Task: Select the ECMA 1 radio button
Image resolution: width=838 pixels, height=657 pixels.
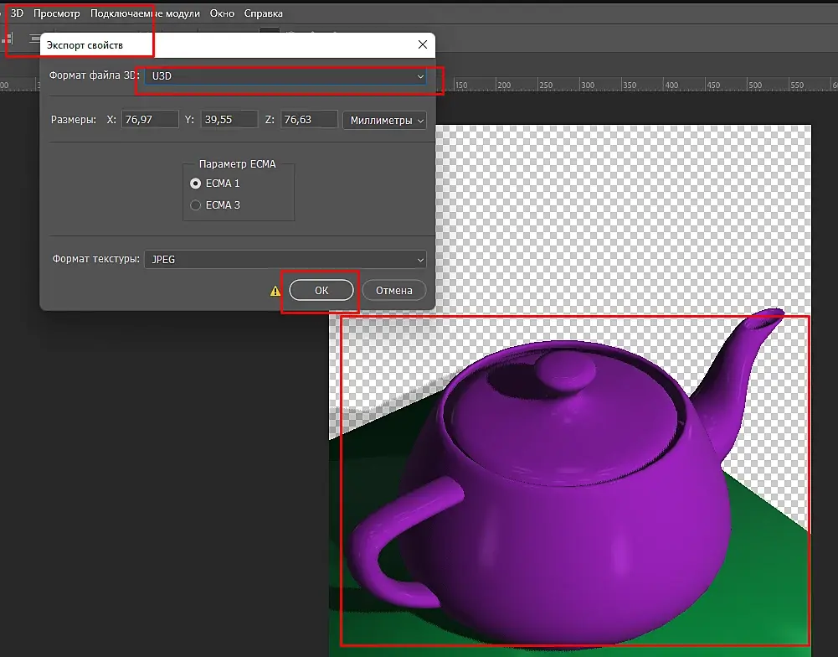Action: [x=196, y=184]
